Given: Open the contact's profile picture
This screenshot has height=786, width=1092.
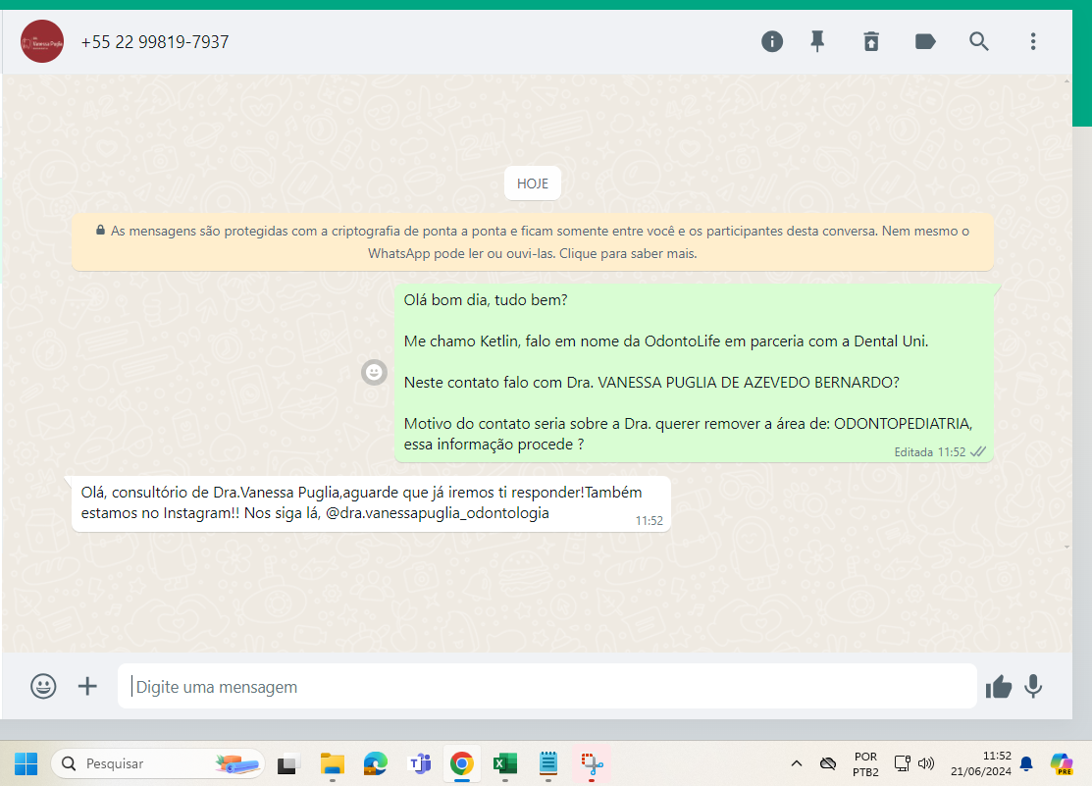Looking at the screenshot, I should [42, 42].
